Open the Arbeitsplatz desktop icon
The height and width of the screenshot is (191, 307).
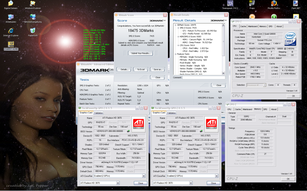(11, 19)
